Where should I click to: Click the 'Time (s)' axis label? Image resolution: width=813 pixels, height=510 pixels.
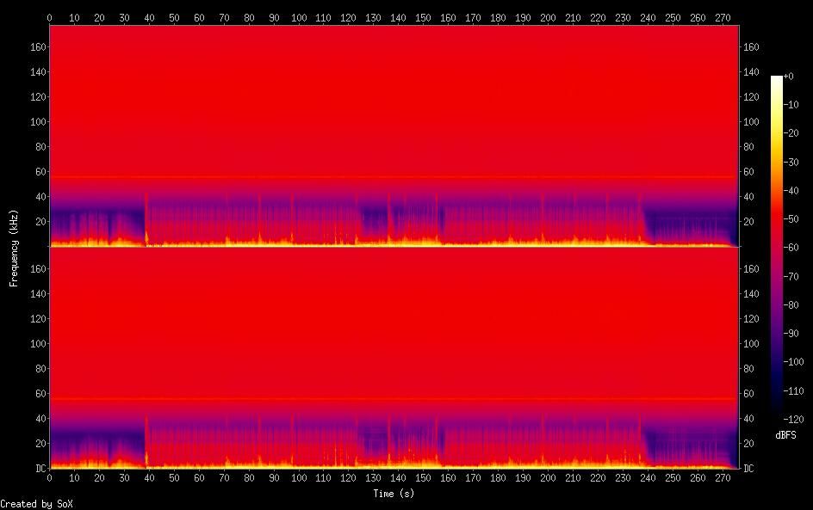(x=394, y=494)
